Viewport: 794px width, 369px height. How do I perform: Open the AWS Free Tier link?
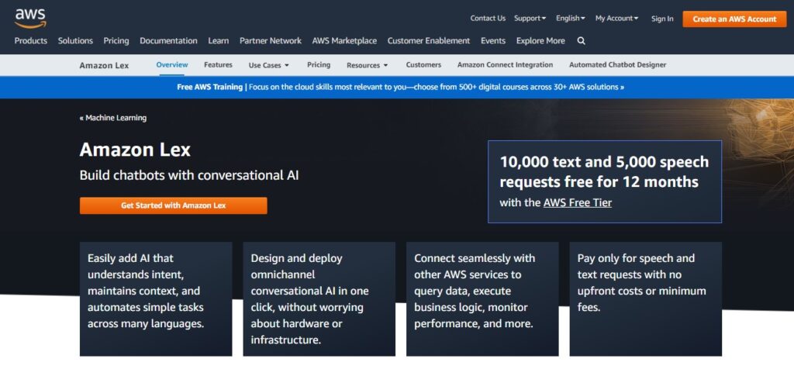(x=577, y=203)
